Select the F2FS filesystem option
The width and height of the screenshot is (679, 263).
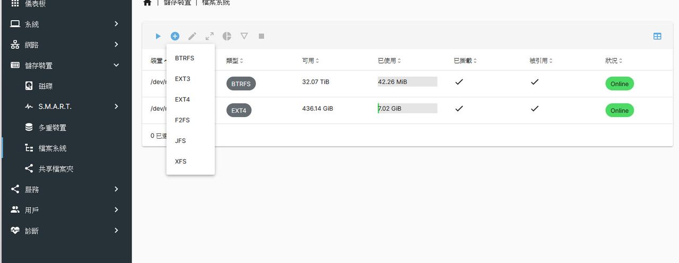(x=182, y=120)
